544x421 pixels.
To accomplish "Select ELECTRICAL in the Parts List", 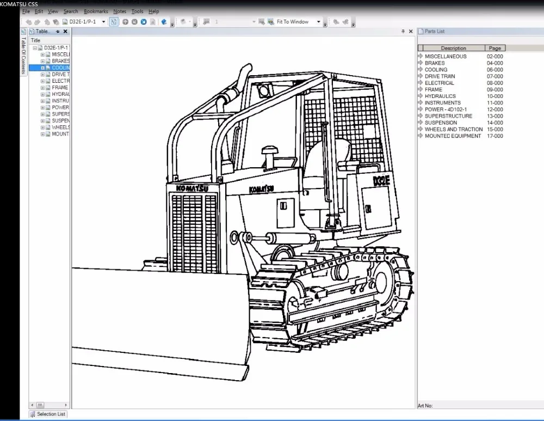I will pyautogui.click(x=439, y=83).
